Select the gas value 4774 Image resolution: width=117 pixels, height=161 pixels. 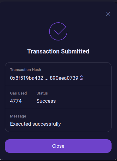click(x=16, y=101)
